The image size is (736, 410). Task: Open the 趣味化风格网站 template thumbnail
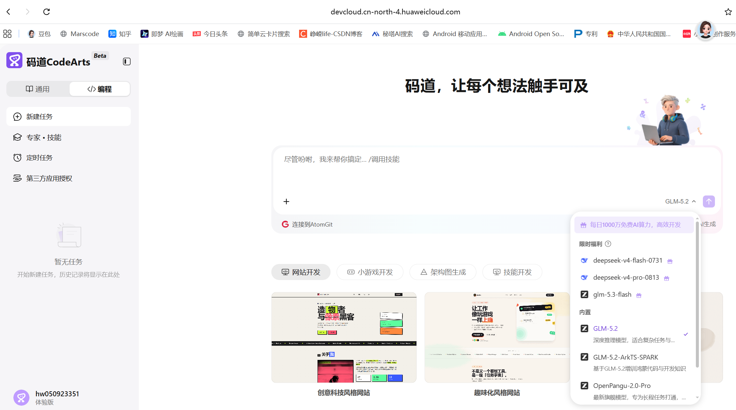pos(497,337)
